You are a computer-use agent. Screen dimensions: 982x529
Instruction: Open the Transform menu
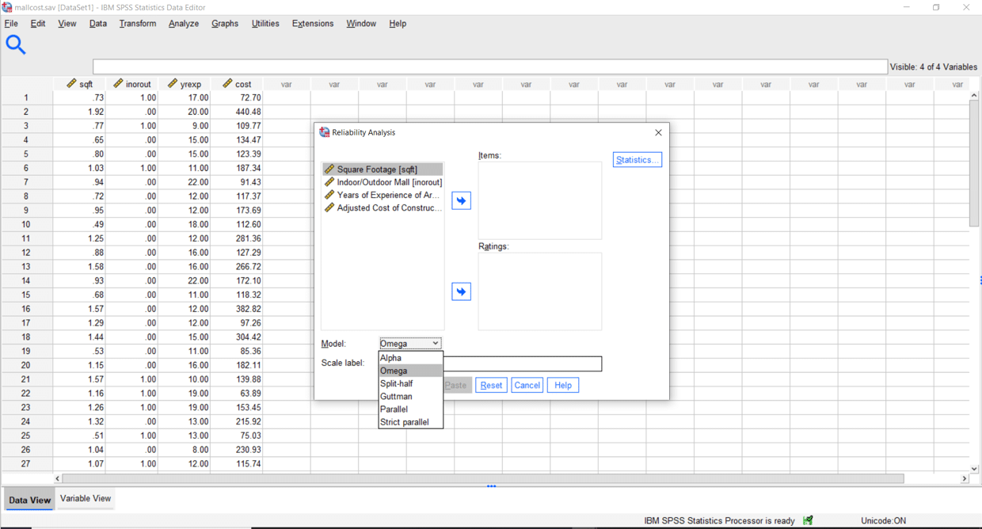137,23
